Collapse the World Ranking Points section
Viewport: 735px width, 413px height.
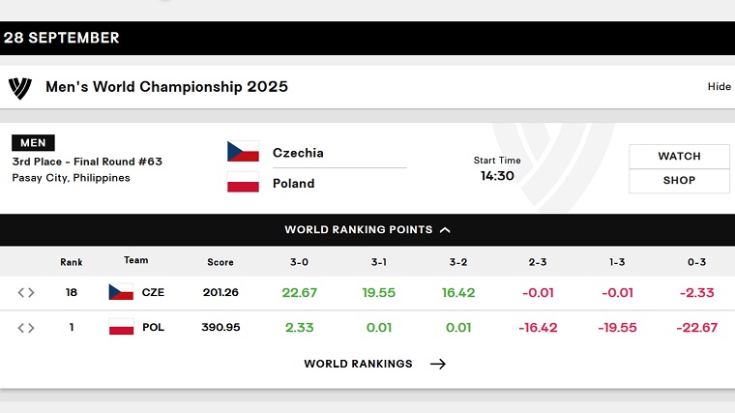point(367,230)
